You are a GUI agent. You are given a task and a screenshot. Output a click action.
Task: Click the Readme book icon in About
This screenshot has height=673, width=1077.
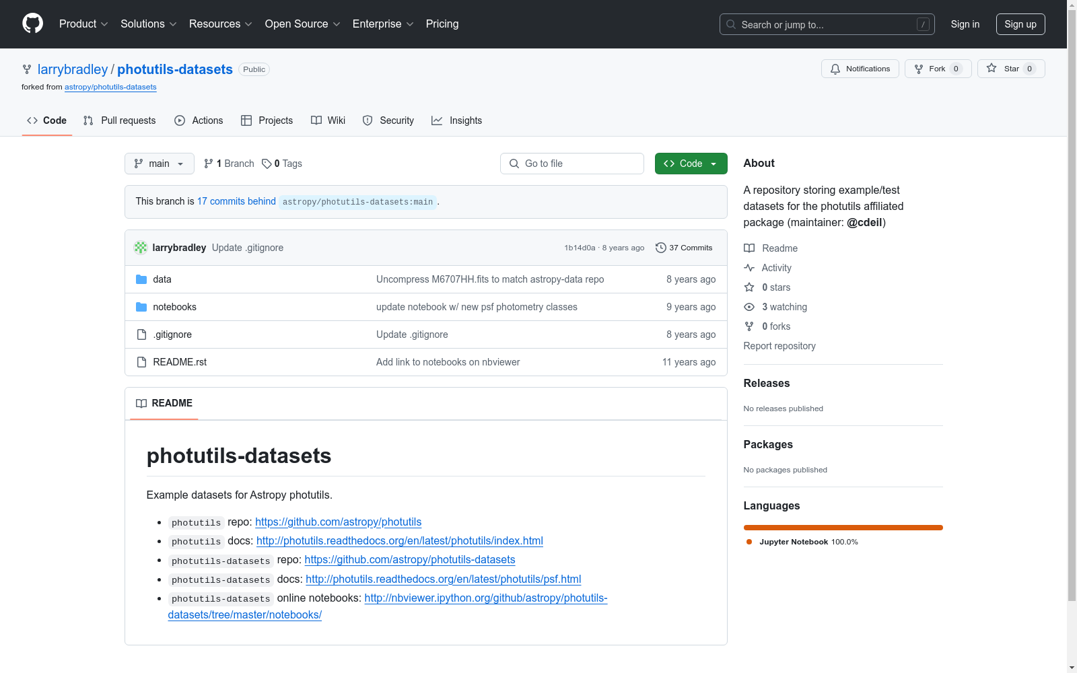(x=749, y=248)
